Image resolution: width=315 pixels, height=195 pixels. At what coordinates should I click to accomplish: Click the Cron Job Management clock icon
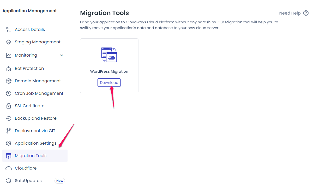click(9, 93)
